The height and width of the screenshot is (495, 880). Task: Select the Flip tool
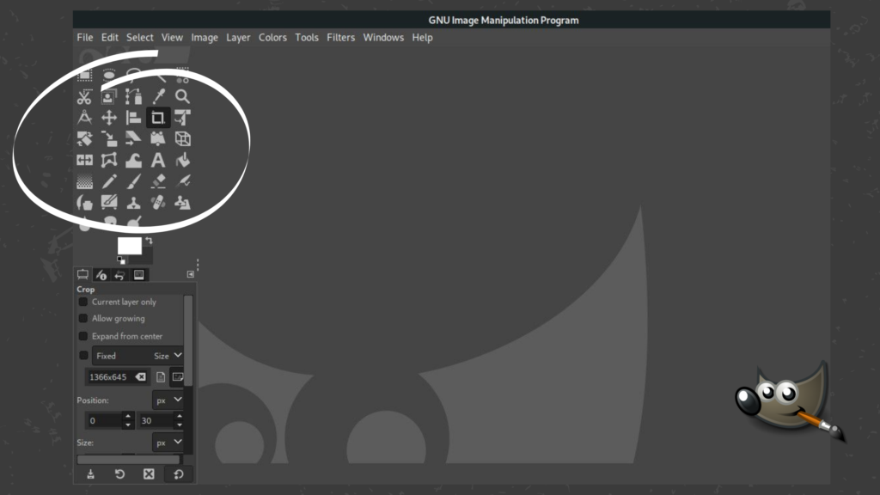[x=84, y=161]
